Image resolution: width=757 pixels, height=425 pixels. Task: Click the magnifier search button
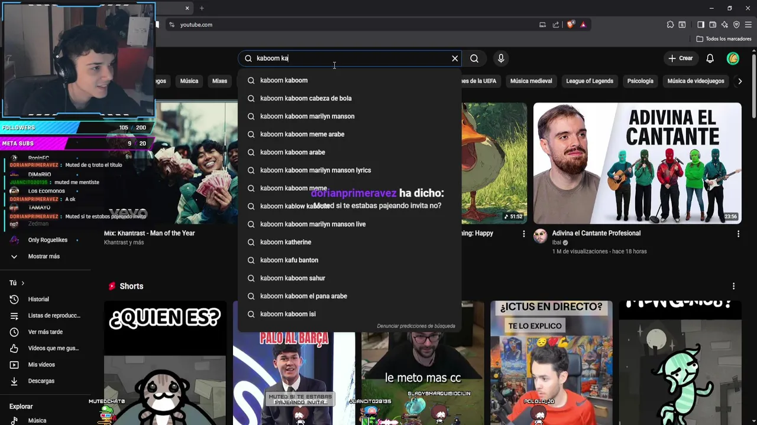tap(474, 58)
